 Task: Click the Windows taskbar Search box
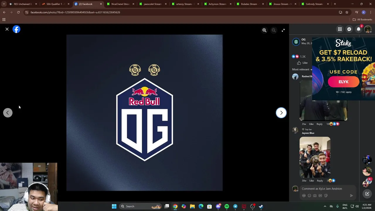[141, 206]
